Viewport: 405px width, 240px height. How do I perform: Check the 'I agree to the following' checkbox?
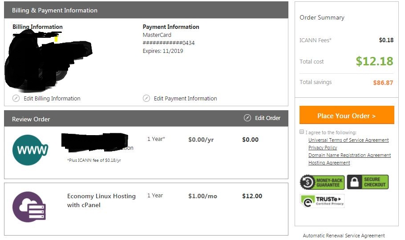[x=302, y=132]
